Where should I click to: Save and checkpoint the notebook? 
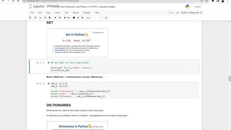(30, 18)
